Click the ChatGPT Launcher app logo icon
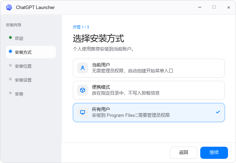Screen dimensions: 236x163 tap(9, 7)
